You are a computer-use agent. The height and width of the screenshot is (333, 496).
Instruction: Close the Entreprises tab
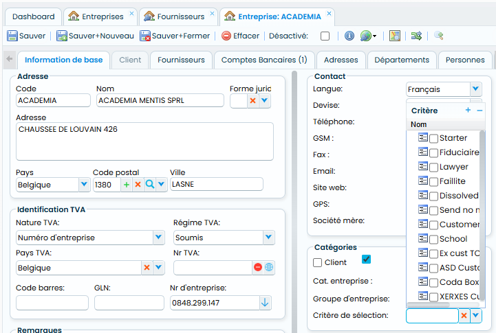(131, 13)
